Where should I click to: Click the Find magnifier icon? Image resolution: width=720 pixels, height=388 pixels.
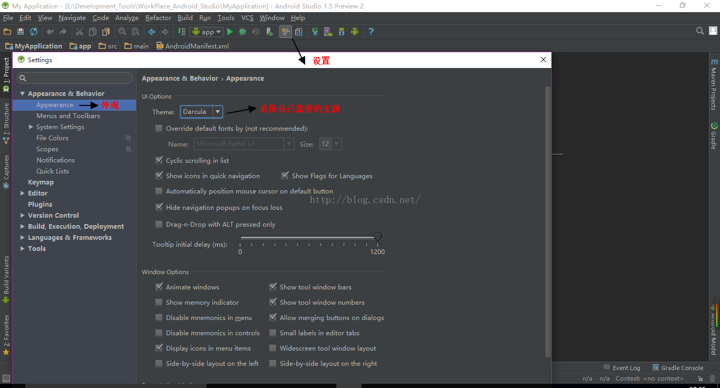[122, 32]
